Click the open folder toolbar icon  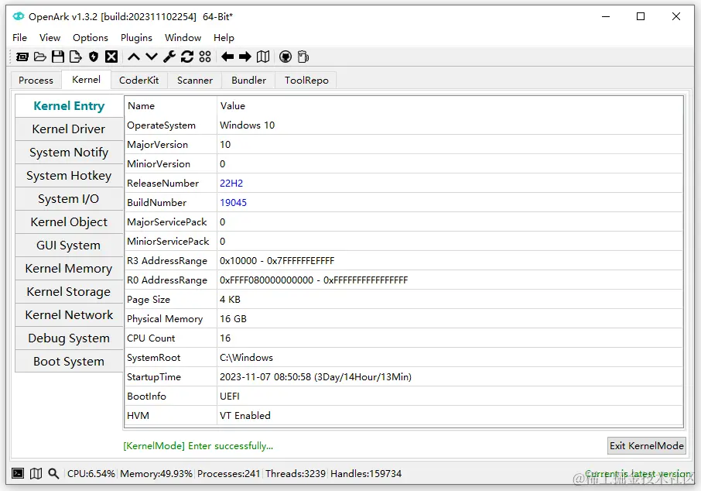pos(39,57)
